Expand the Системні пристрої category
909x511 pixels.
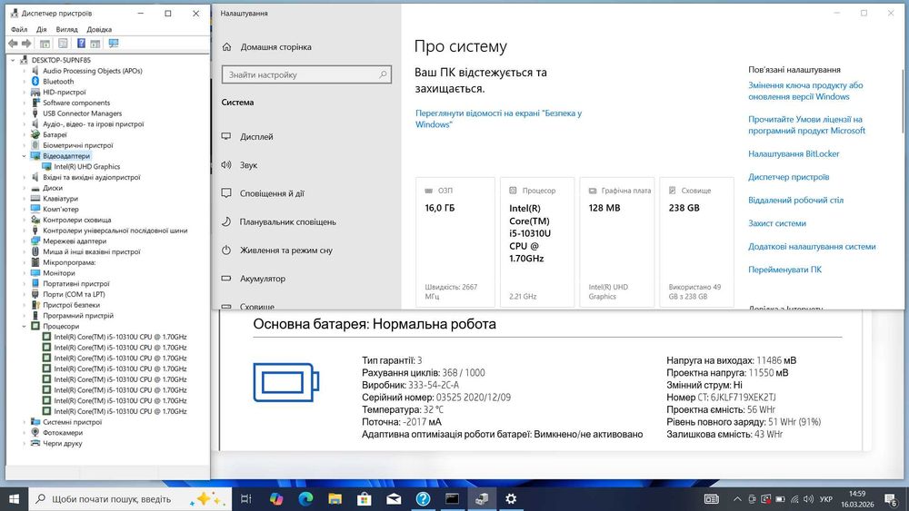[24, 422]
